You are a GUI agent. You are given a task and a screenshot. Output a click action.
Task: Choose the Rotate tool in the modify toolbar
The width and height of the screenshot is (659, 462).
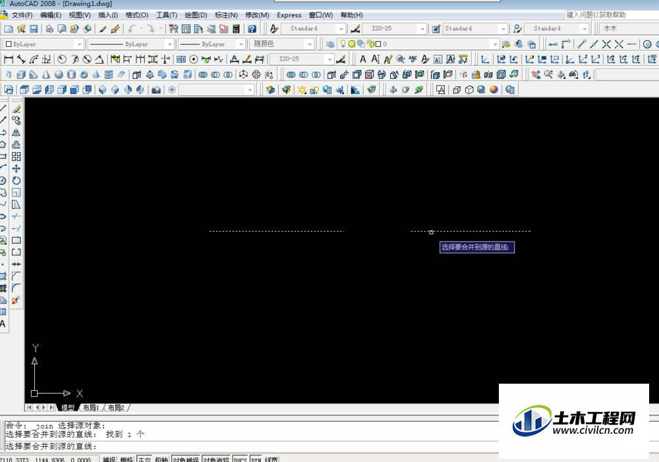tap(16, 180)
